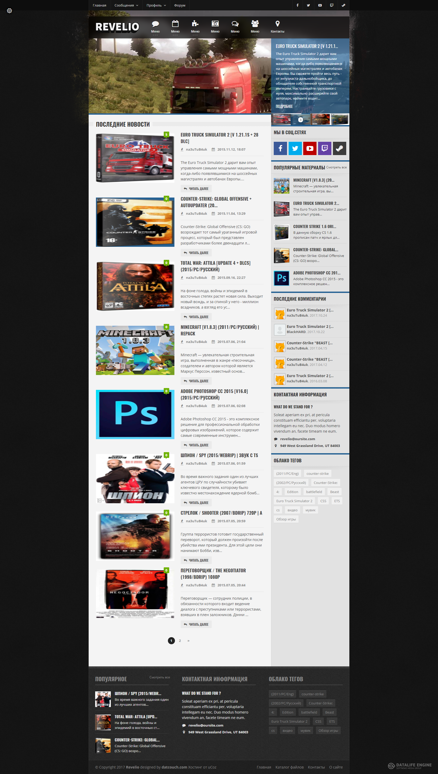Open the Стрелок / Shooter post title
Viewport: 438px width, 774px height.
(221, 513)
